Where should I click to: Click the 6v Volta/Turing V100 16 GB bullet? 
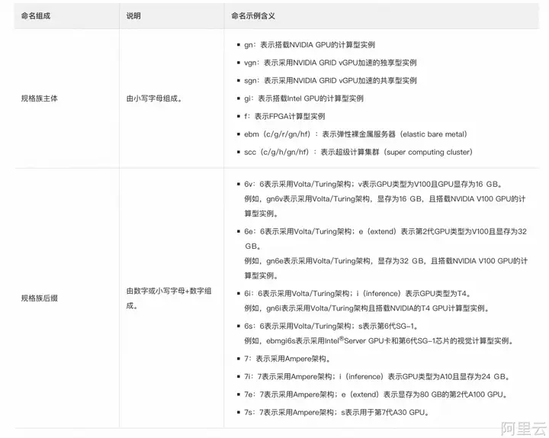click(374, 184)
